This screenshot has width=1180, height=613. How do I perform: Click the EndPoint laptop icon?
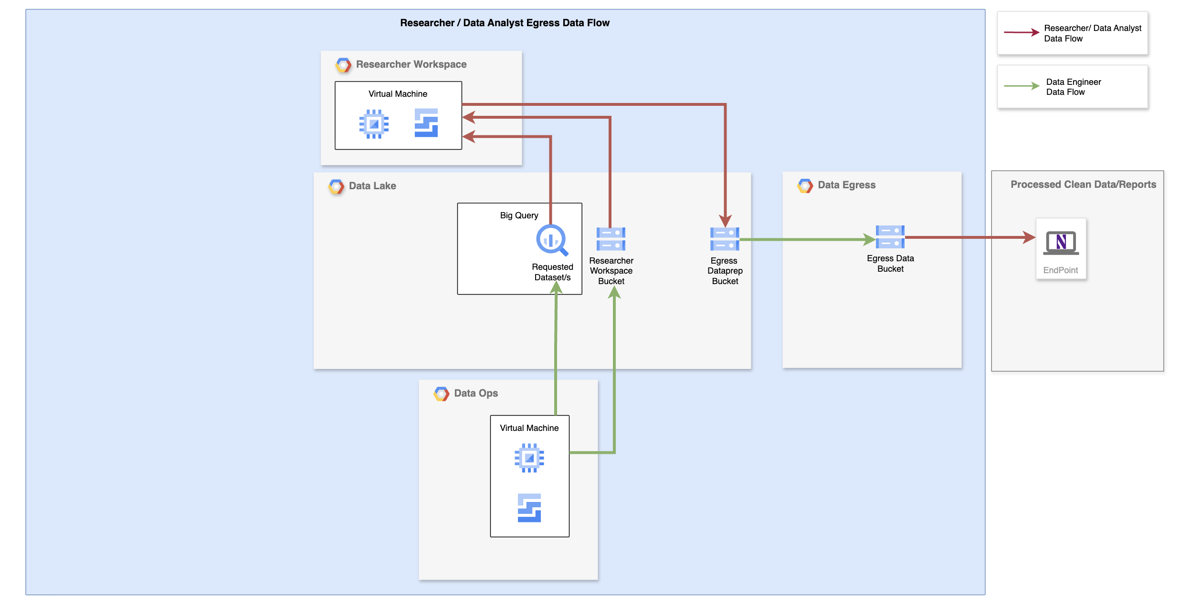click(x=1061, y=243)
